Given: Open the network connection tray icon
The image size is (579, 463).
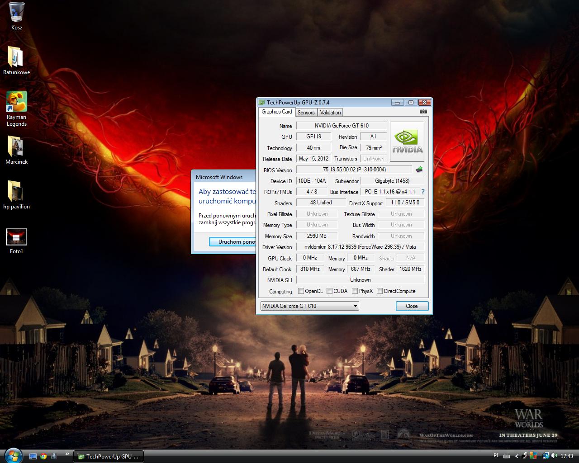Looking at the screenshot, I should coord(546,456).
